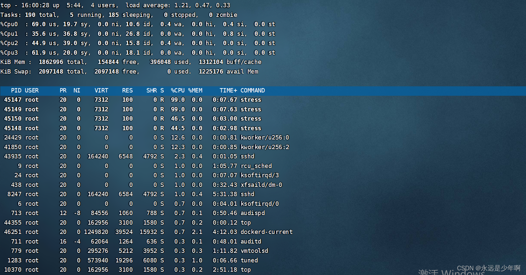
Task: Select kworker/u256:2 command text
Action: 265,147
